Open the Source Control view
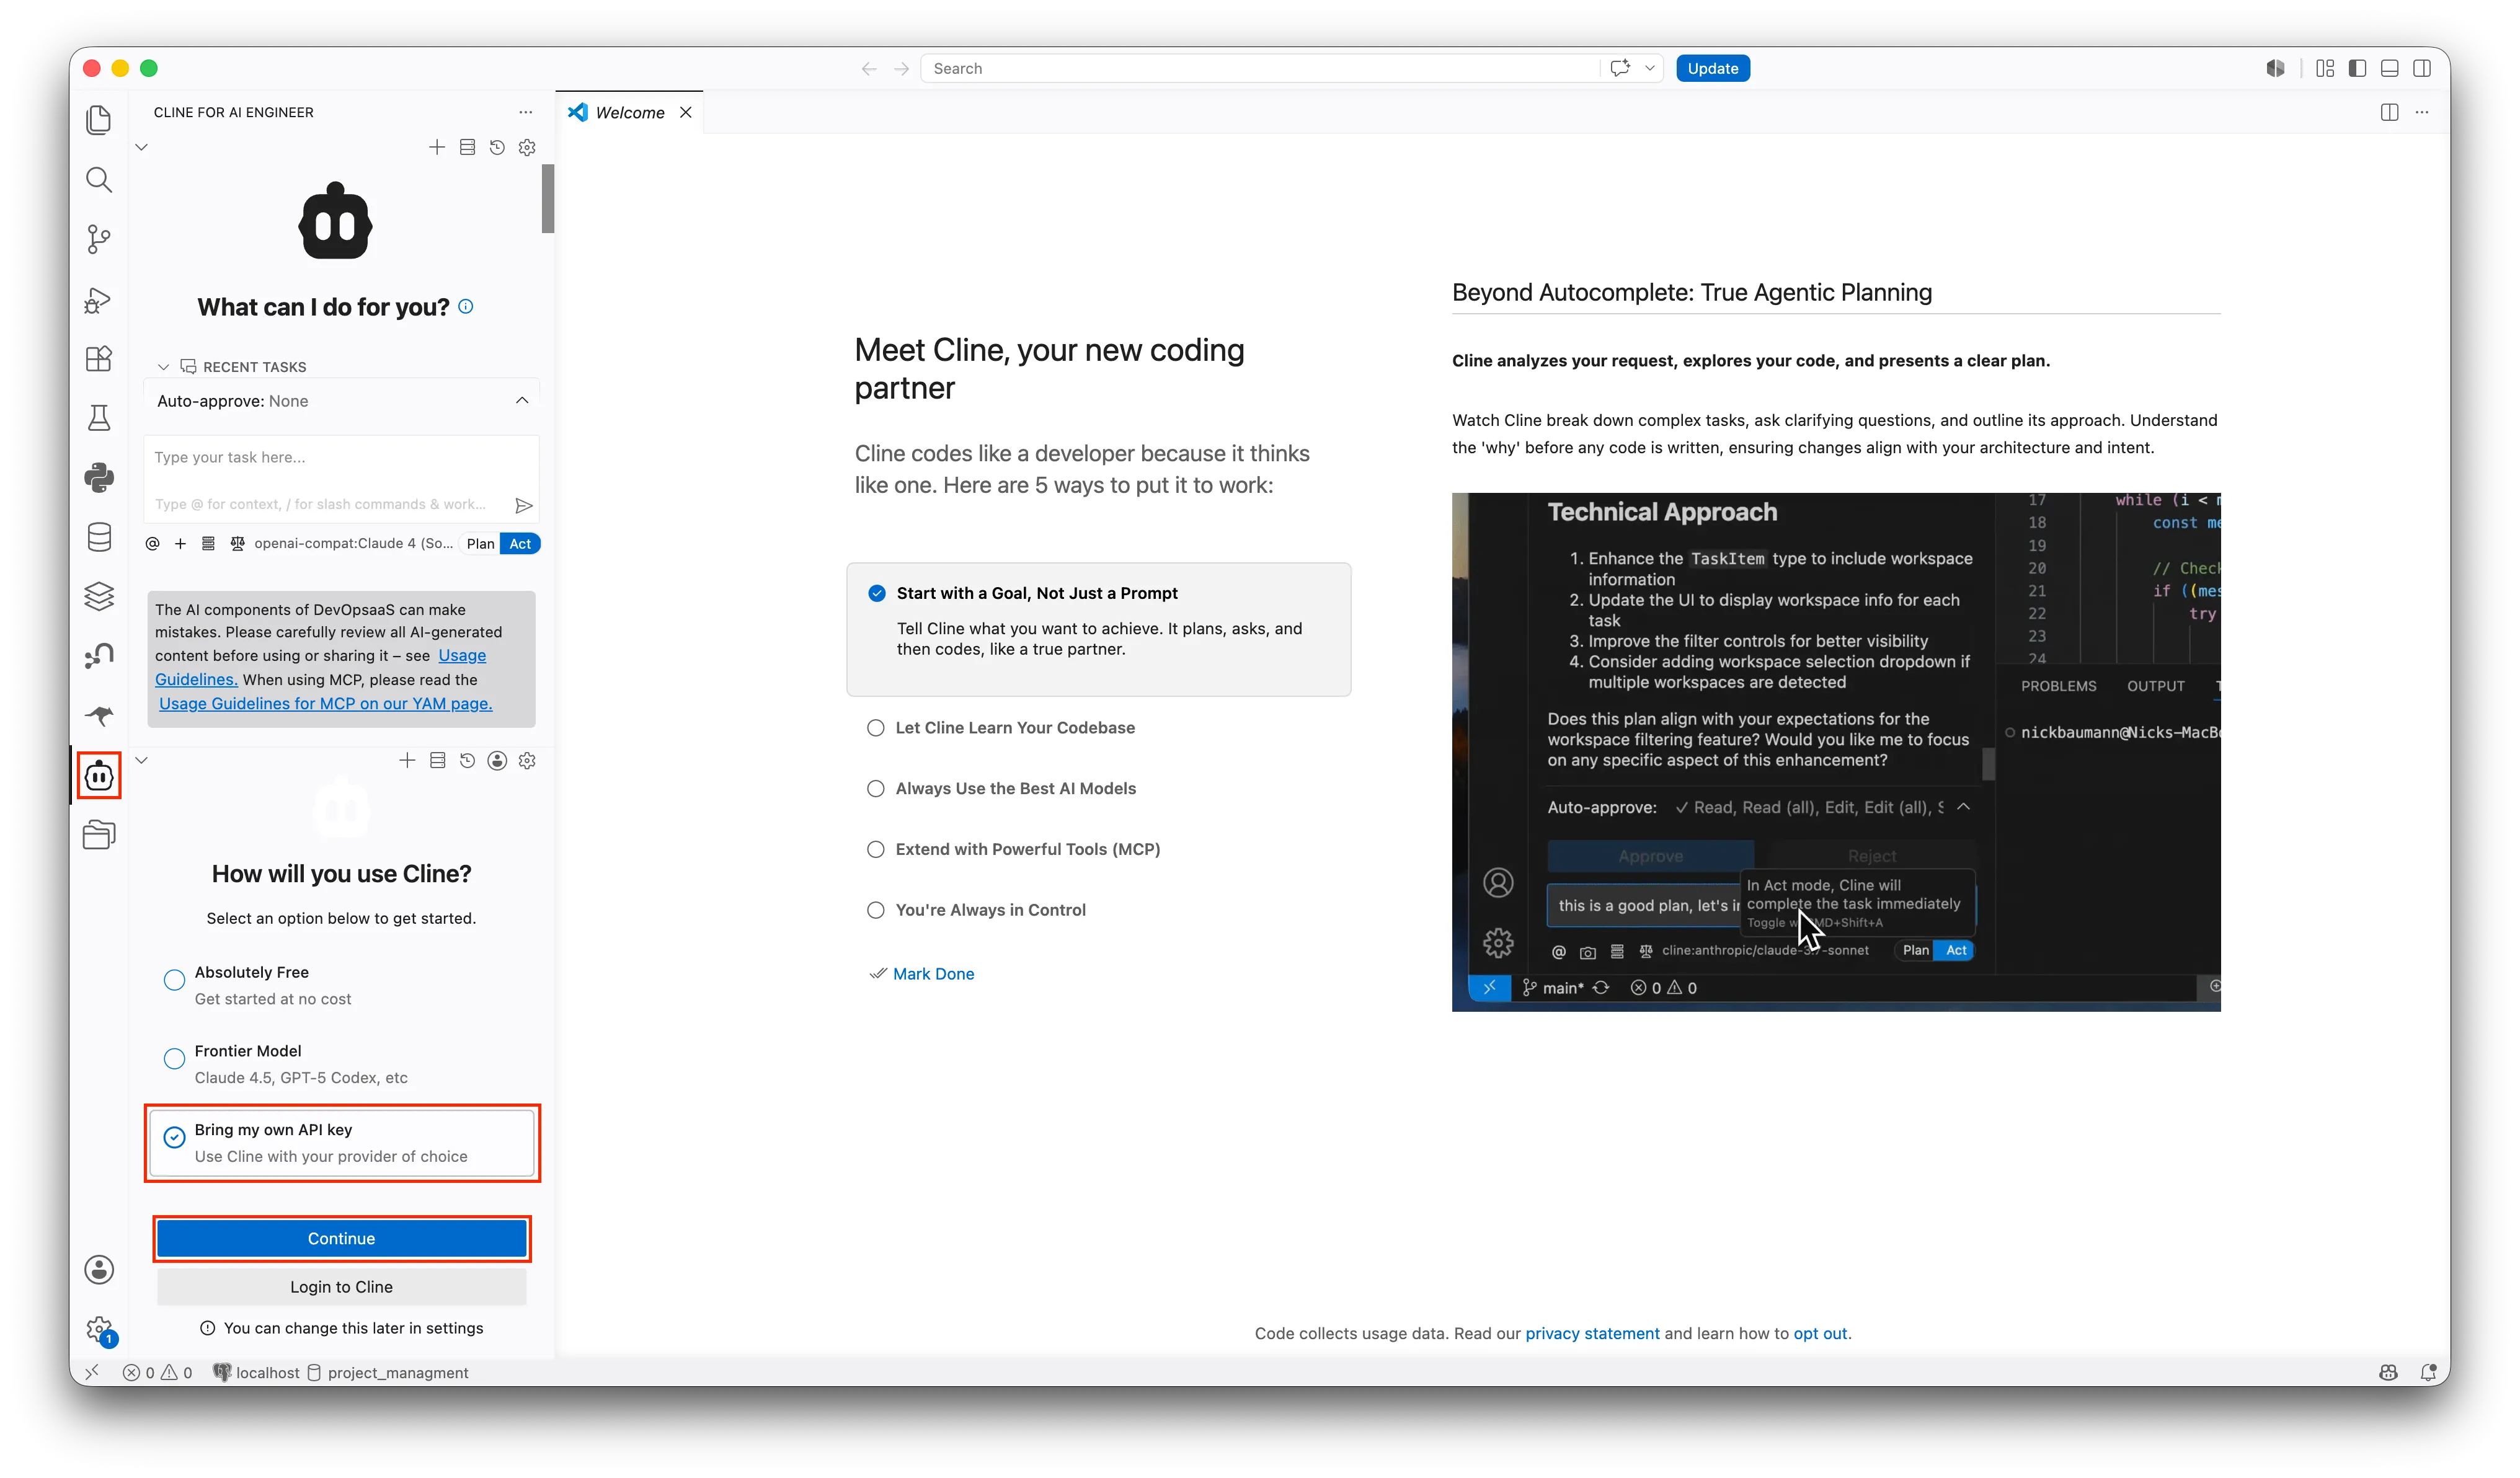The width and height of the screenshot is (2520, 1478). [99, 239]
